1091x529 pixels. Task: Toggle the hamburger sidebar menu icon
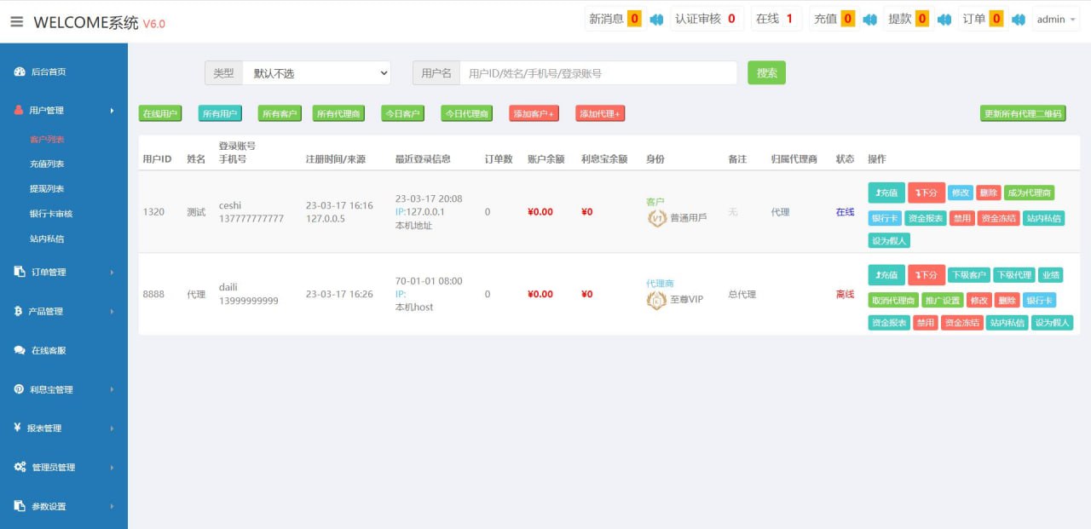pos(17,22)
